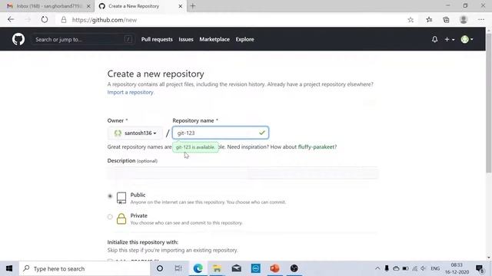This screenshot has width=492, height=276.
Task: Select the Public radio button
Action: coord(110,196)
